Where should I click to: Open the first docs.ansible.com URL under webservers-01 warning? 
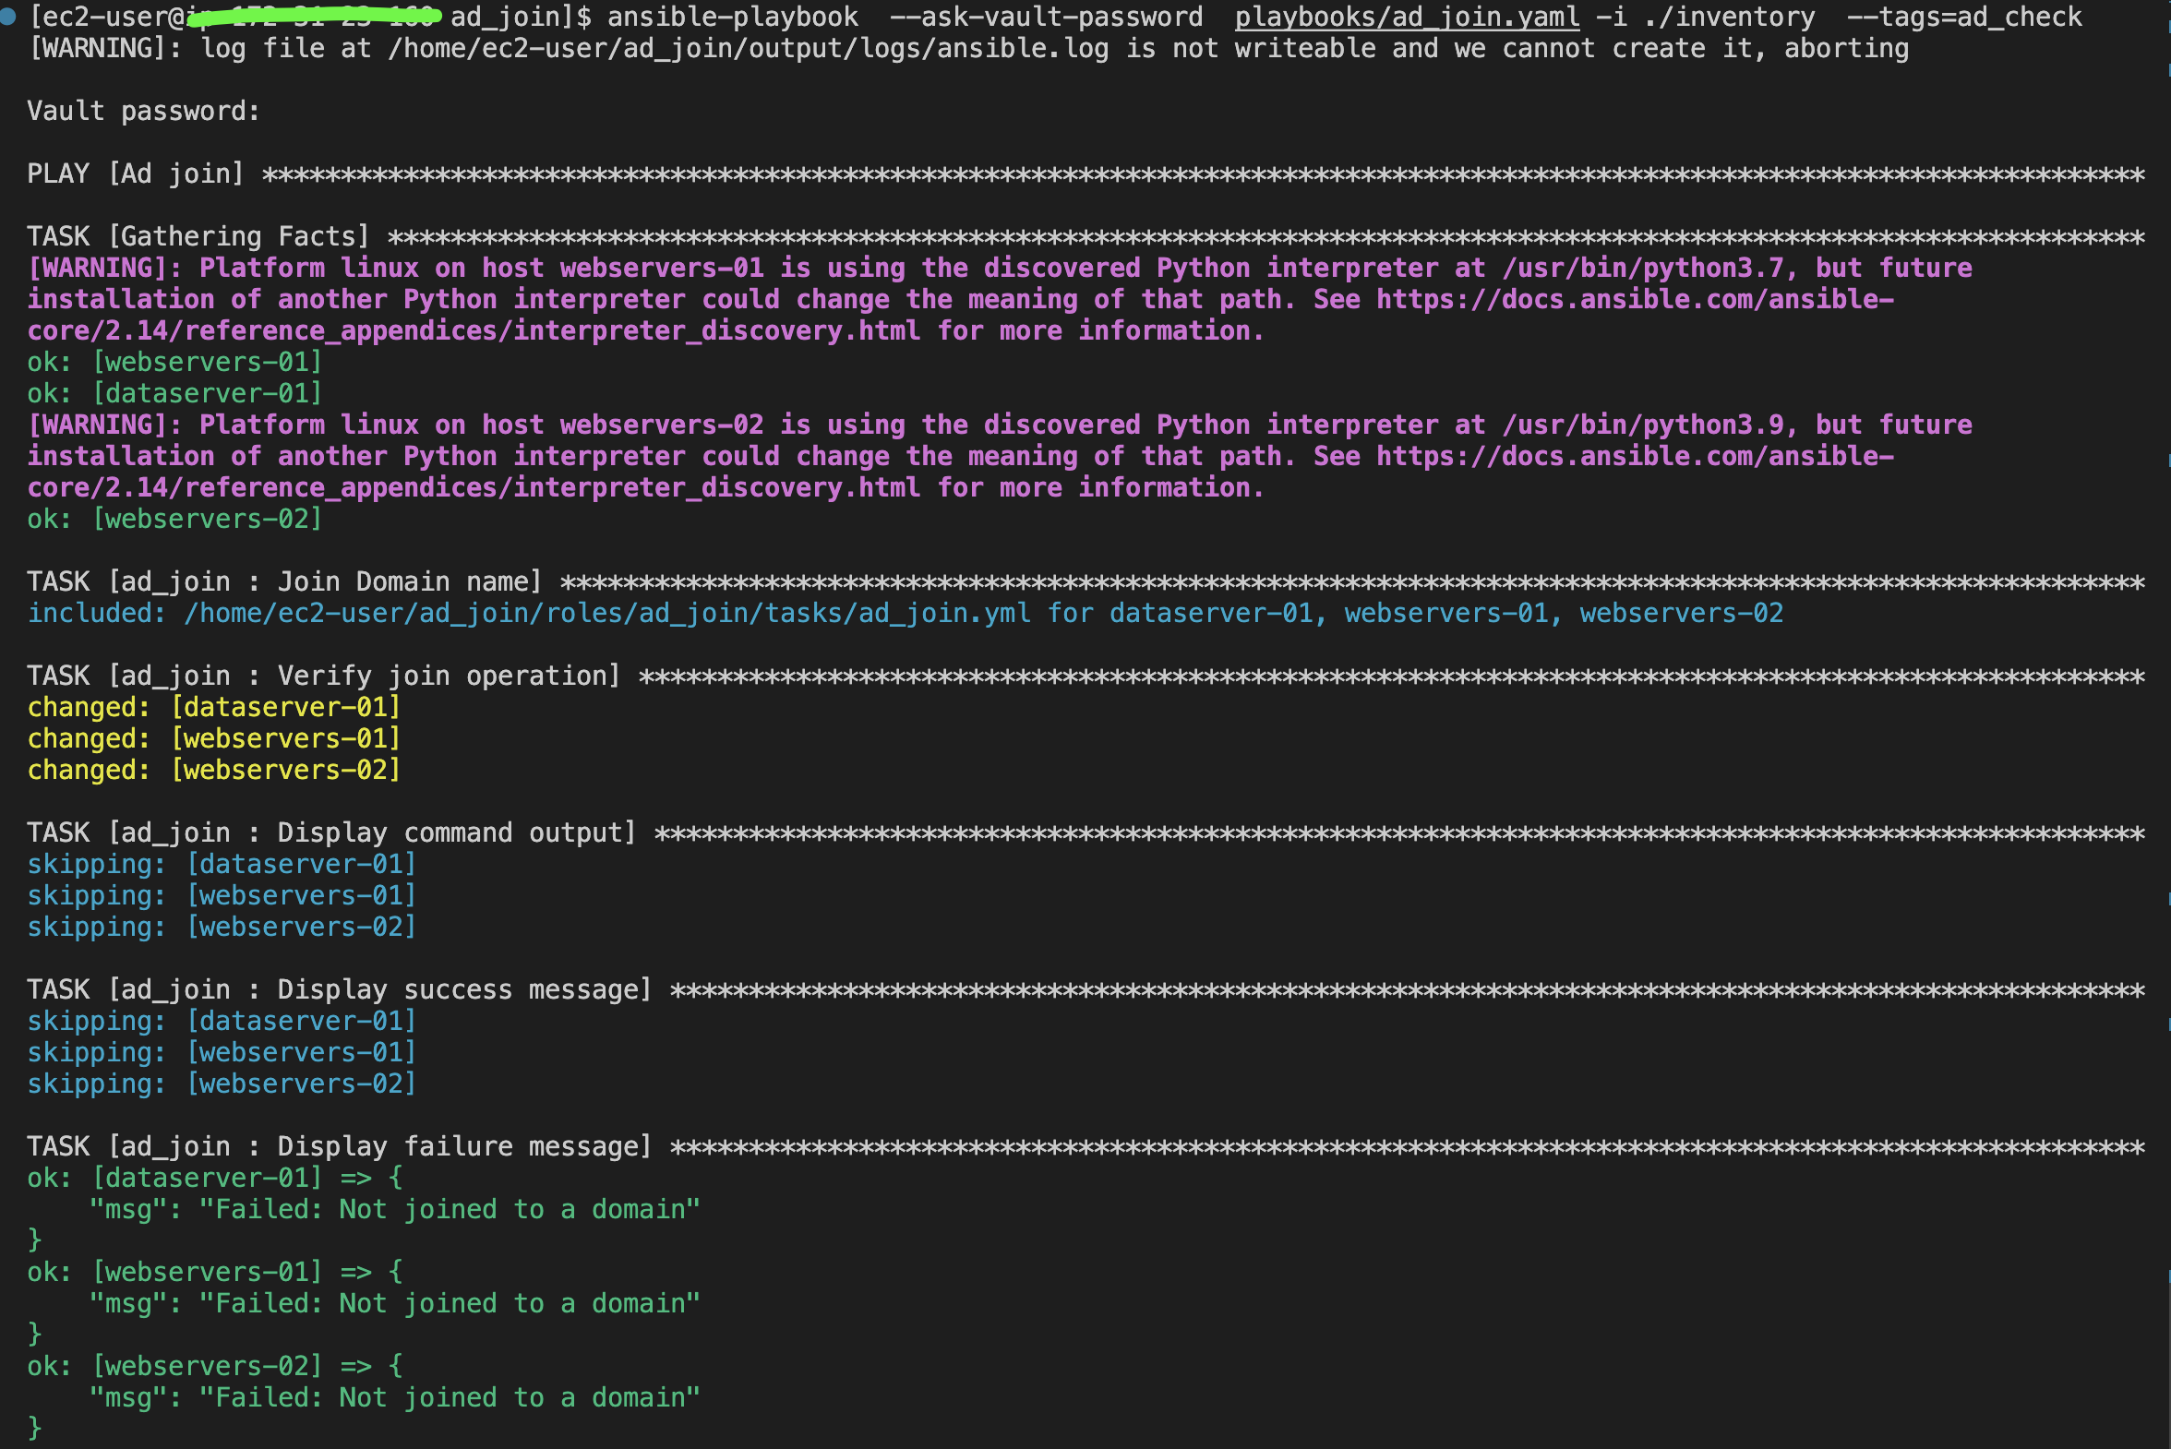[x=1634, y=299]
